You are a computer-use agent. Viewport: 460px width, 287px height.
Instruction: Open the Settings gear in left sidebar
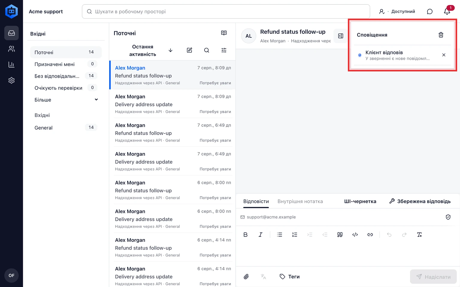pos(11,80)
